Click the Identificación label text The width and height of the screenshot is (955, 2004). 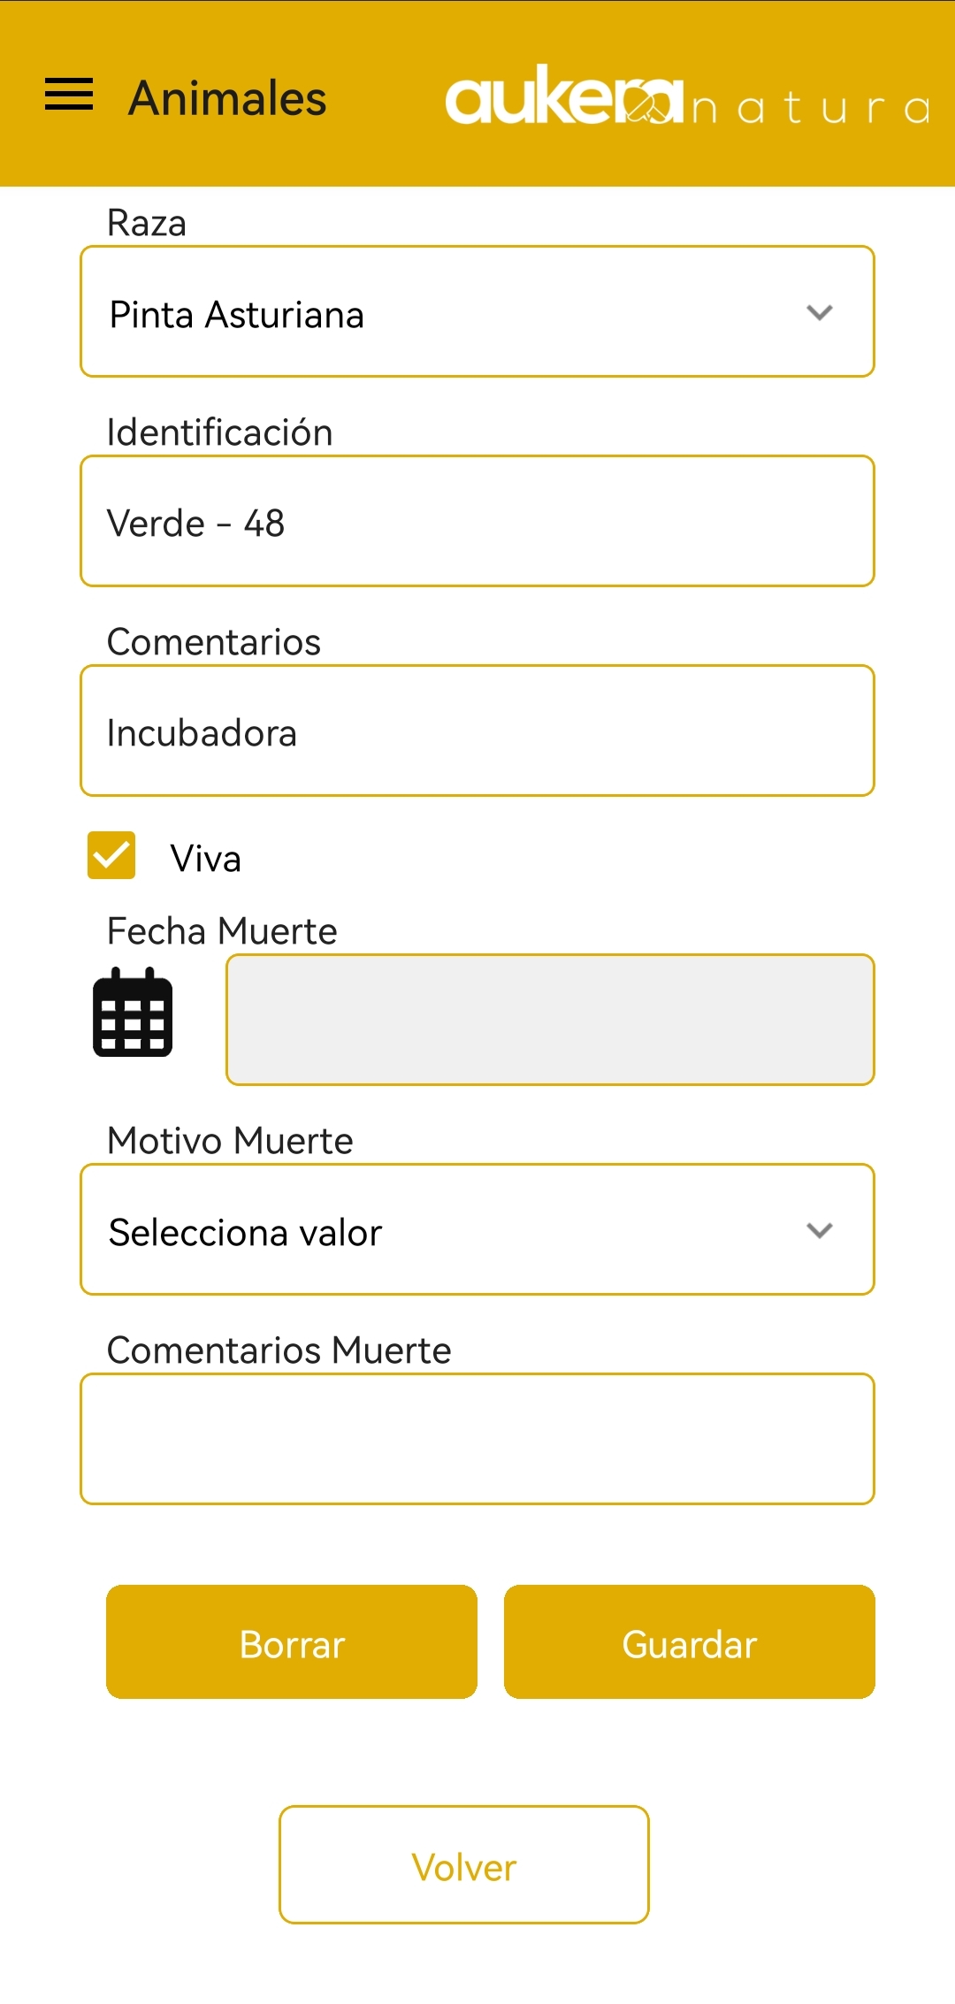click(219, 432)
